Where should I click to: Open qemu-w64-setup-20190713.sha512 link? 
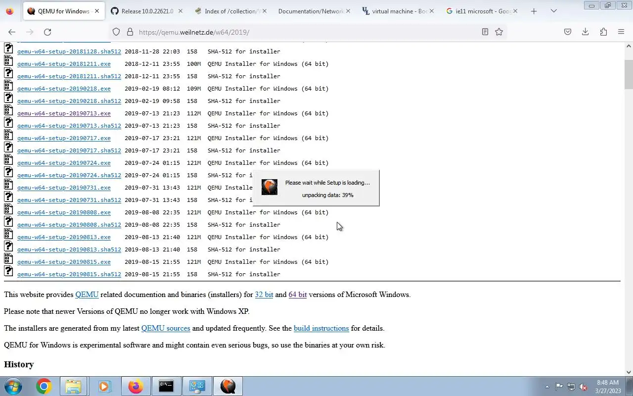[x=69, y=126]
